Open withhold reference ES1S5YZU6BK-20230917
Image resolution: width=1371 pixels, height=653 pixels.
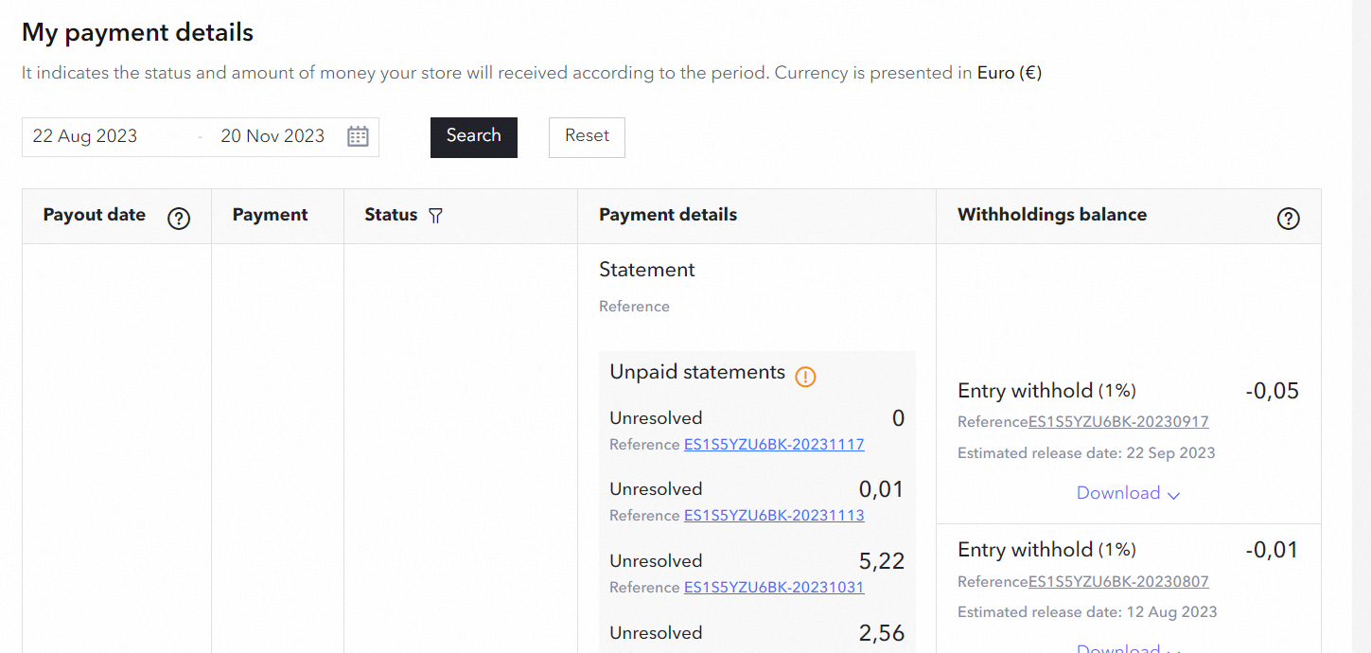click(x=1118, y=422)
